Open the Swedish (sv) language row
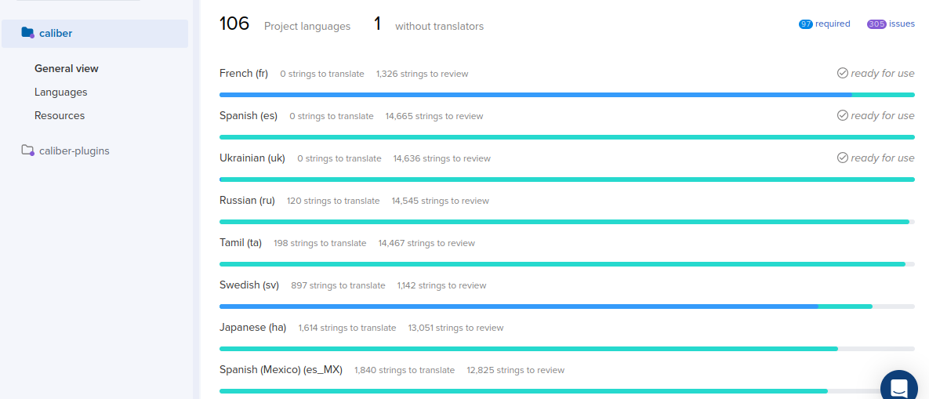This screenshot has height=399, width=929. [x=249, y=285]
